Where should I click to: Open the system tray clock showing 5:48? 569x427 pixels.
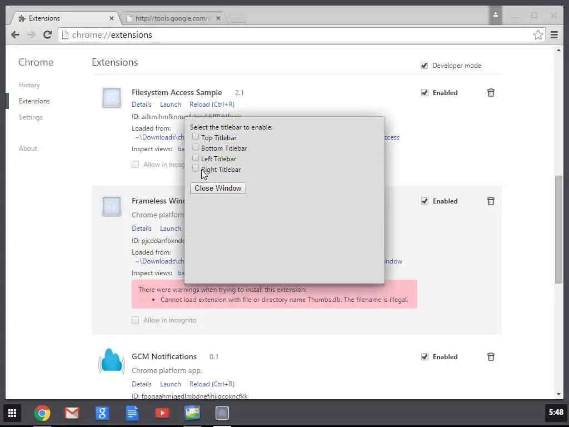point(556,413)
